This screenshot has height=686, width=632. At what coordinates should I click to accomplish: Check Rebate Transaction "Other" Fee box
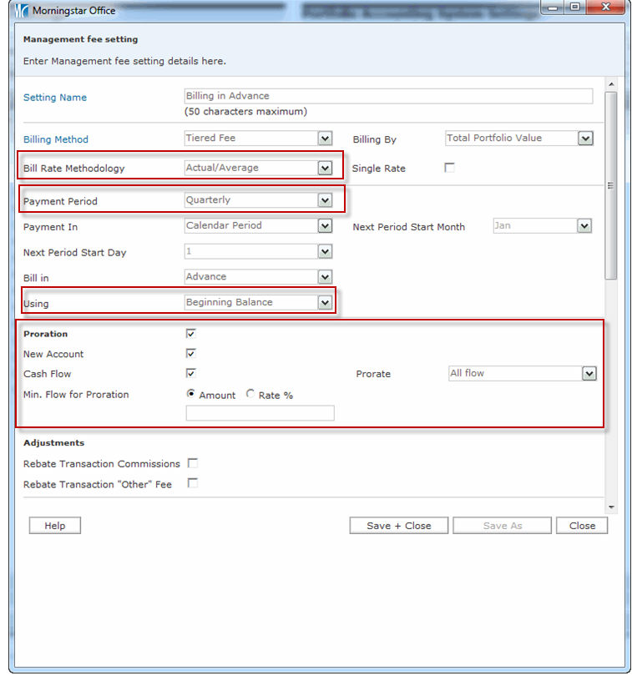pos(193,483)
